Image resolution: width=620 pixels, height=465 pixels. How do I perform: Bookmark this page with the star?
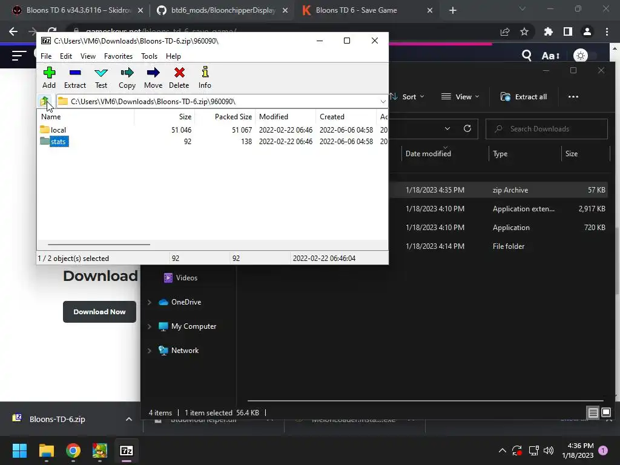(x=524, y=31)
